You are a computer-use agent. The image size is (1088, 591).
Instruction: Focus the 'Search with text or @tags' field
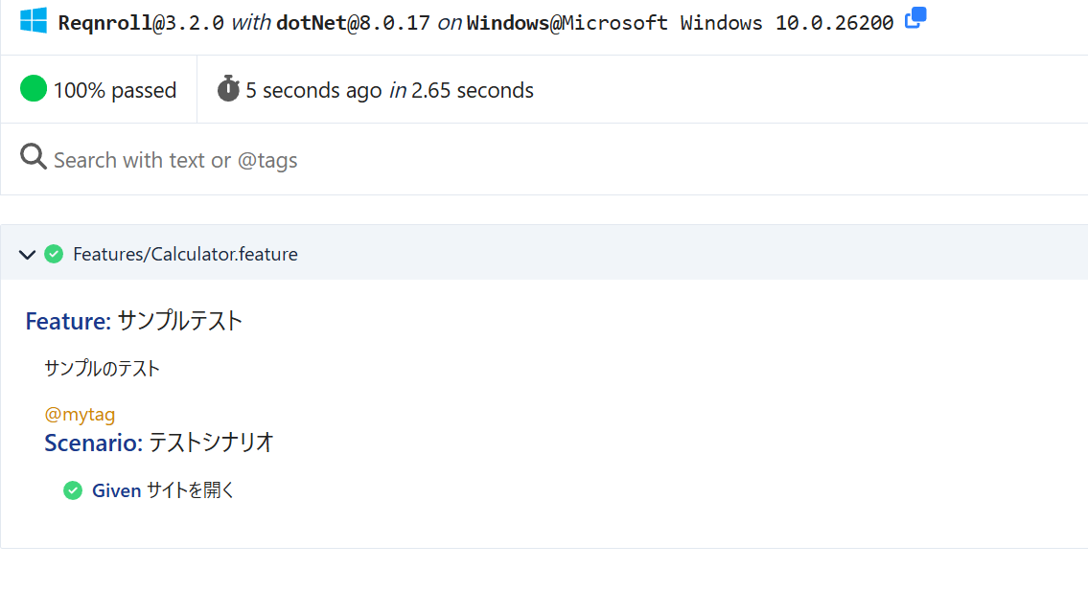(x=383, y=160)
